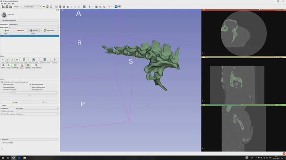Viewport: 286px width, 160px height.
Task: Open the View menu
Action: click(x=9, y=4)
